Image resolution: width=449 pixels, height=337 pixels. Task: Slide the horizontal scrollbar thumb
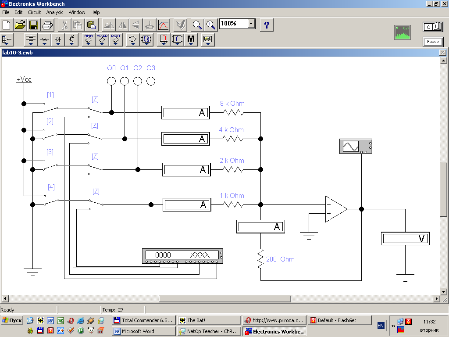225,298
